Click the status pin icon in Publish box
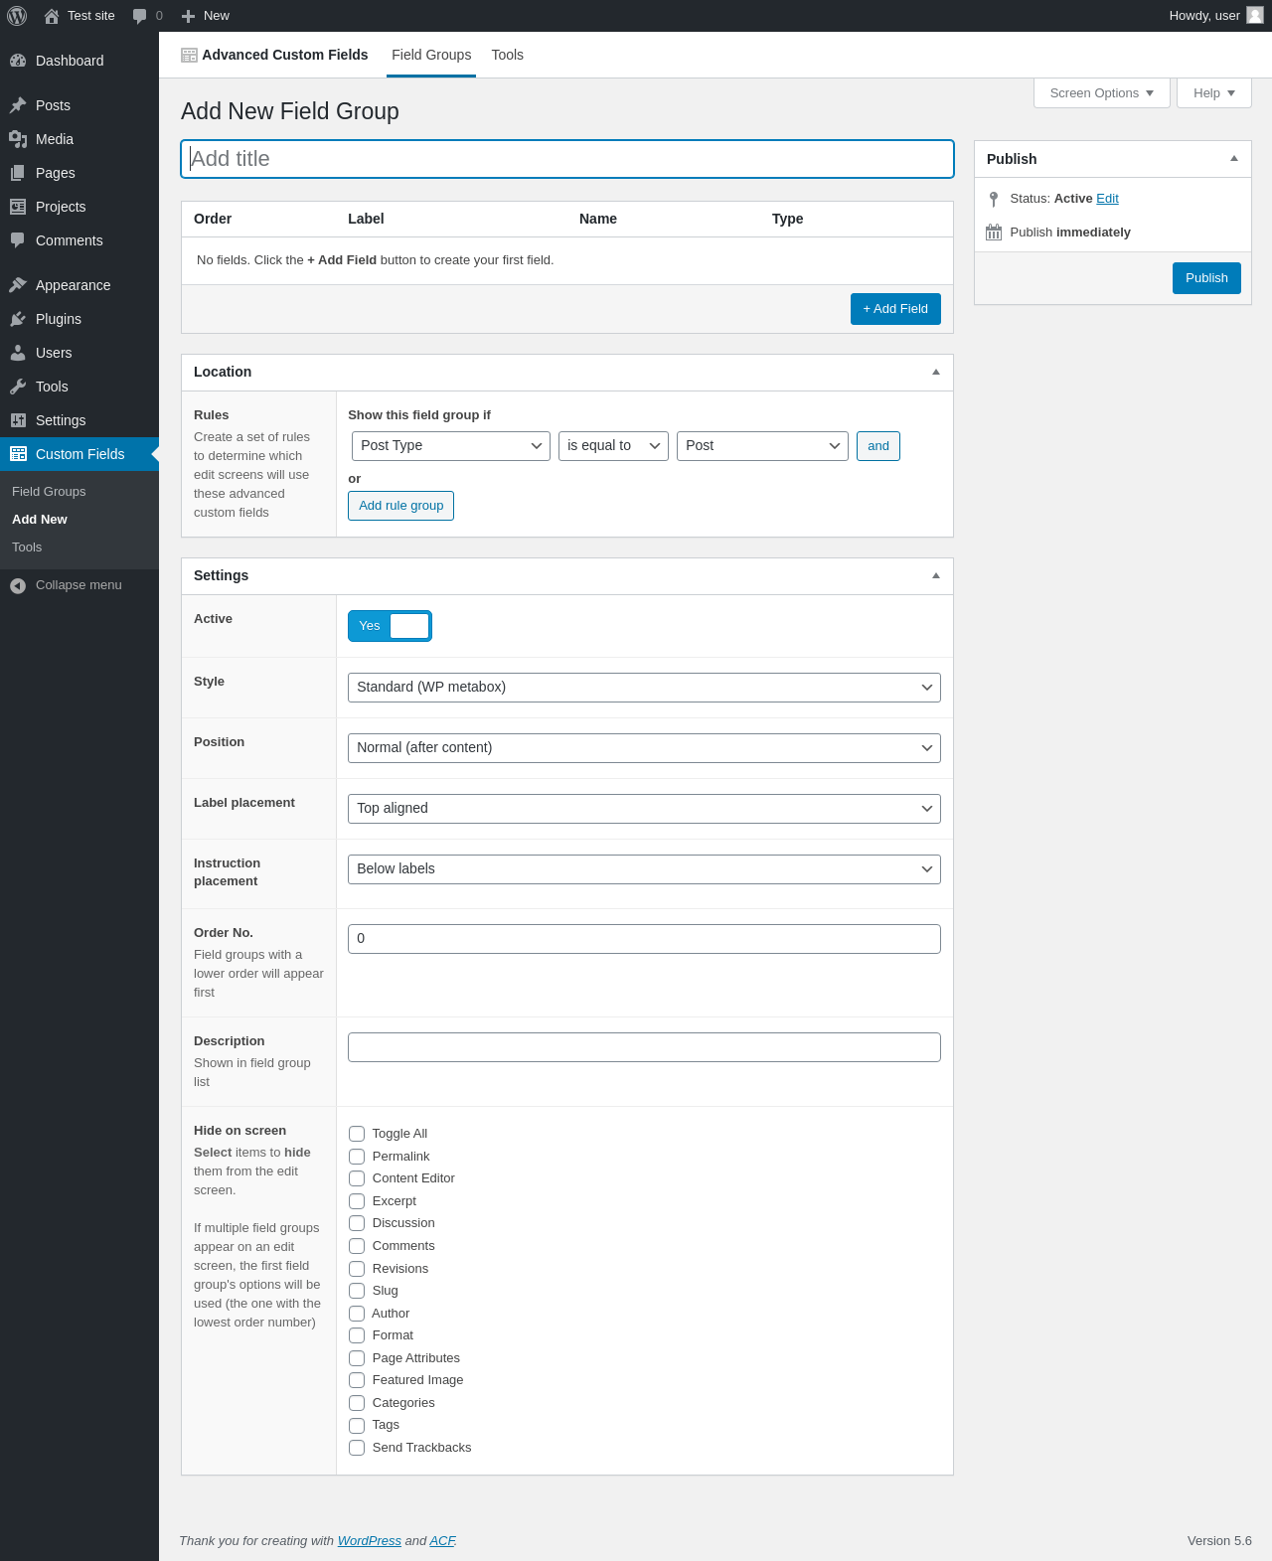 (994, 200)
